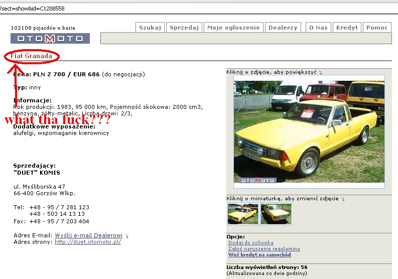
Task: Click Weź kredyt na samochód link
Action: click(x=259, y=254)
